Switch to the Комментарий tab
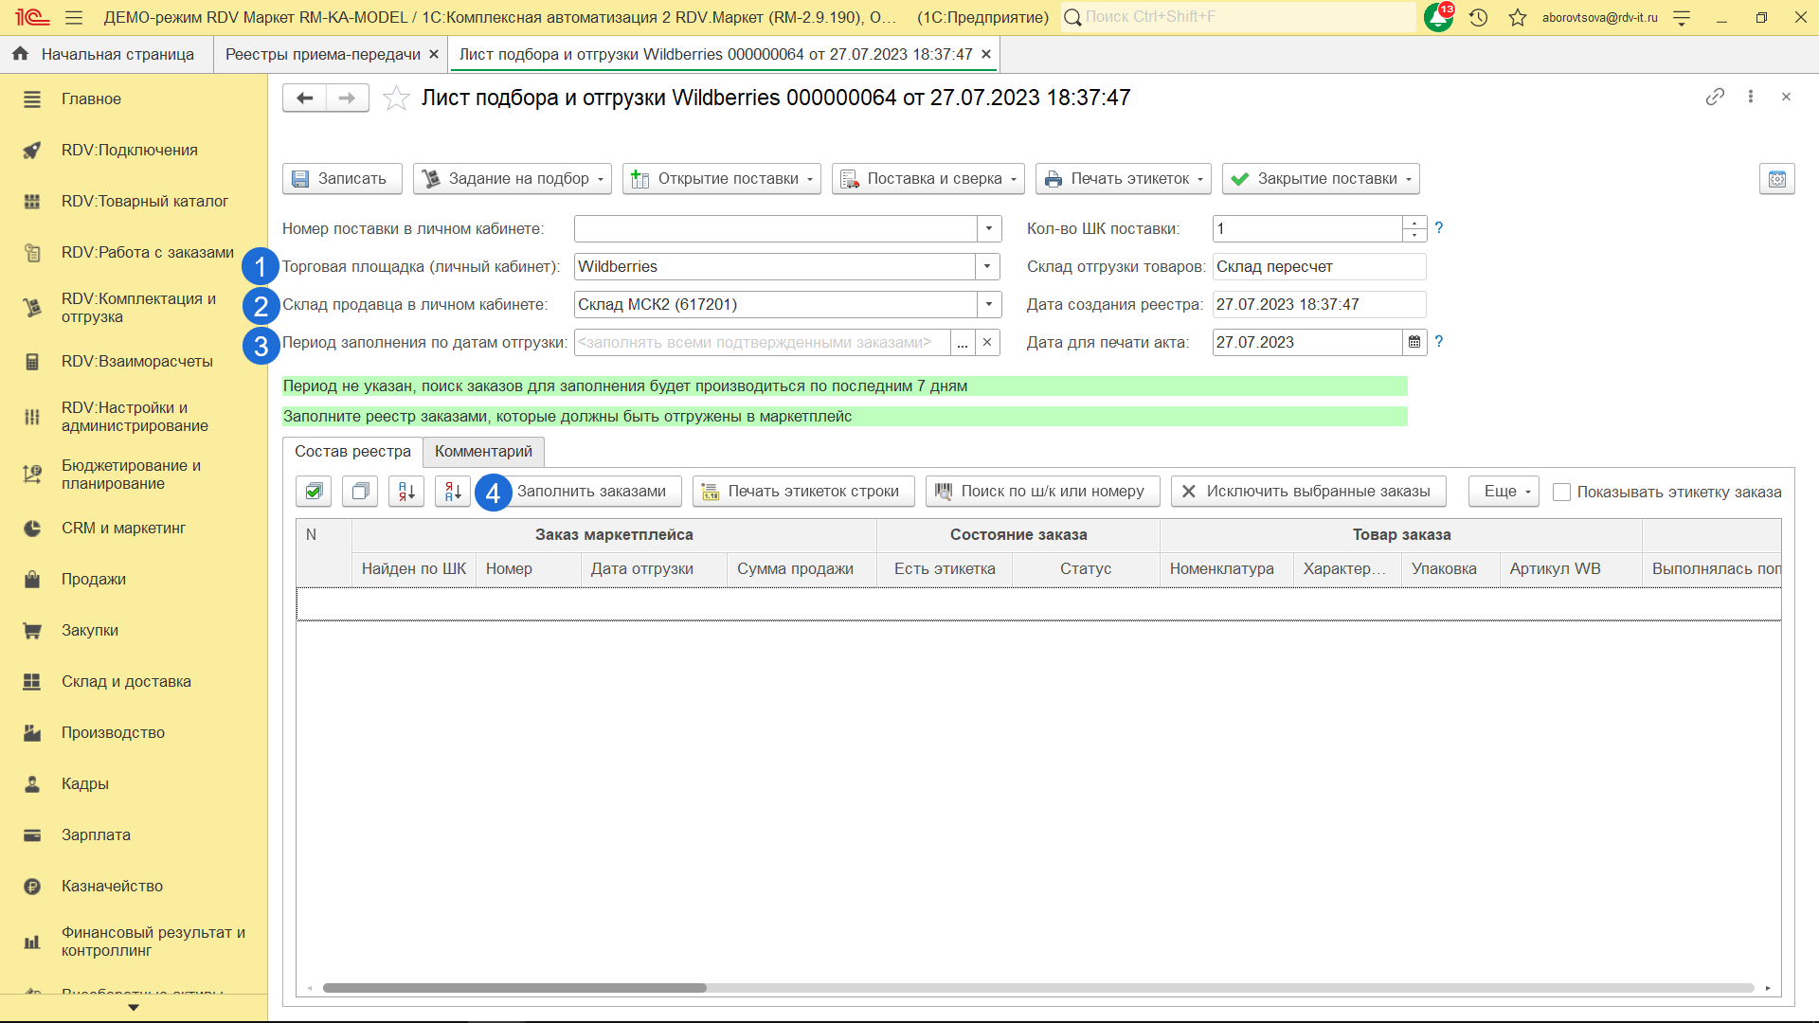This screenshot has height=1023, width=1819. [x=483, y=451]
